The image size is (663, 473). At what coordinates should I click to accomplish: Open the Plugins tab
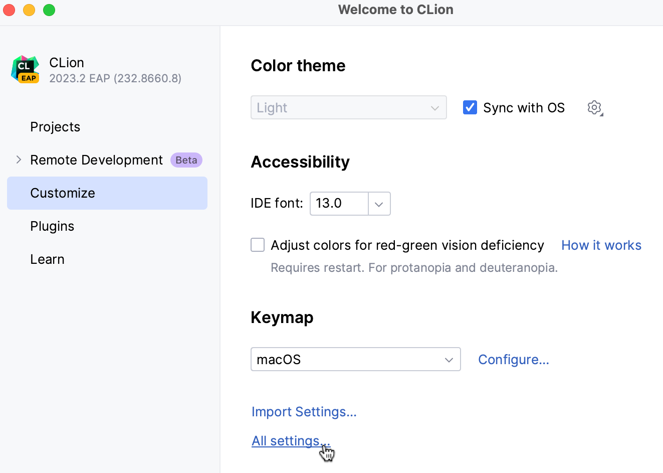click(52, 226)
